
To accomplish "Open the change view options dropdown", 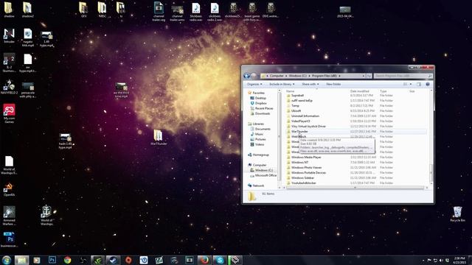I will coord(411,84).
